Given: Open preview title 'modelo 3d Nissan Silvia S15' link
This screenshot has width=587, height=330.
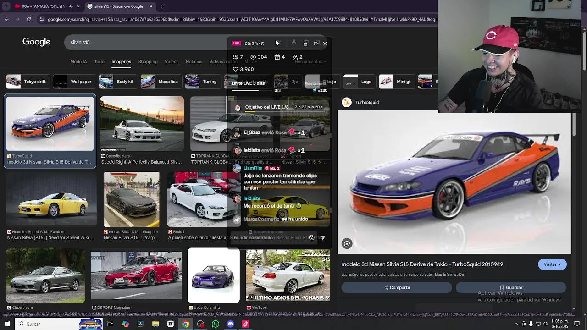Looking at the screenshot, I should (422, 264).
